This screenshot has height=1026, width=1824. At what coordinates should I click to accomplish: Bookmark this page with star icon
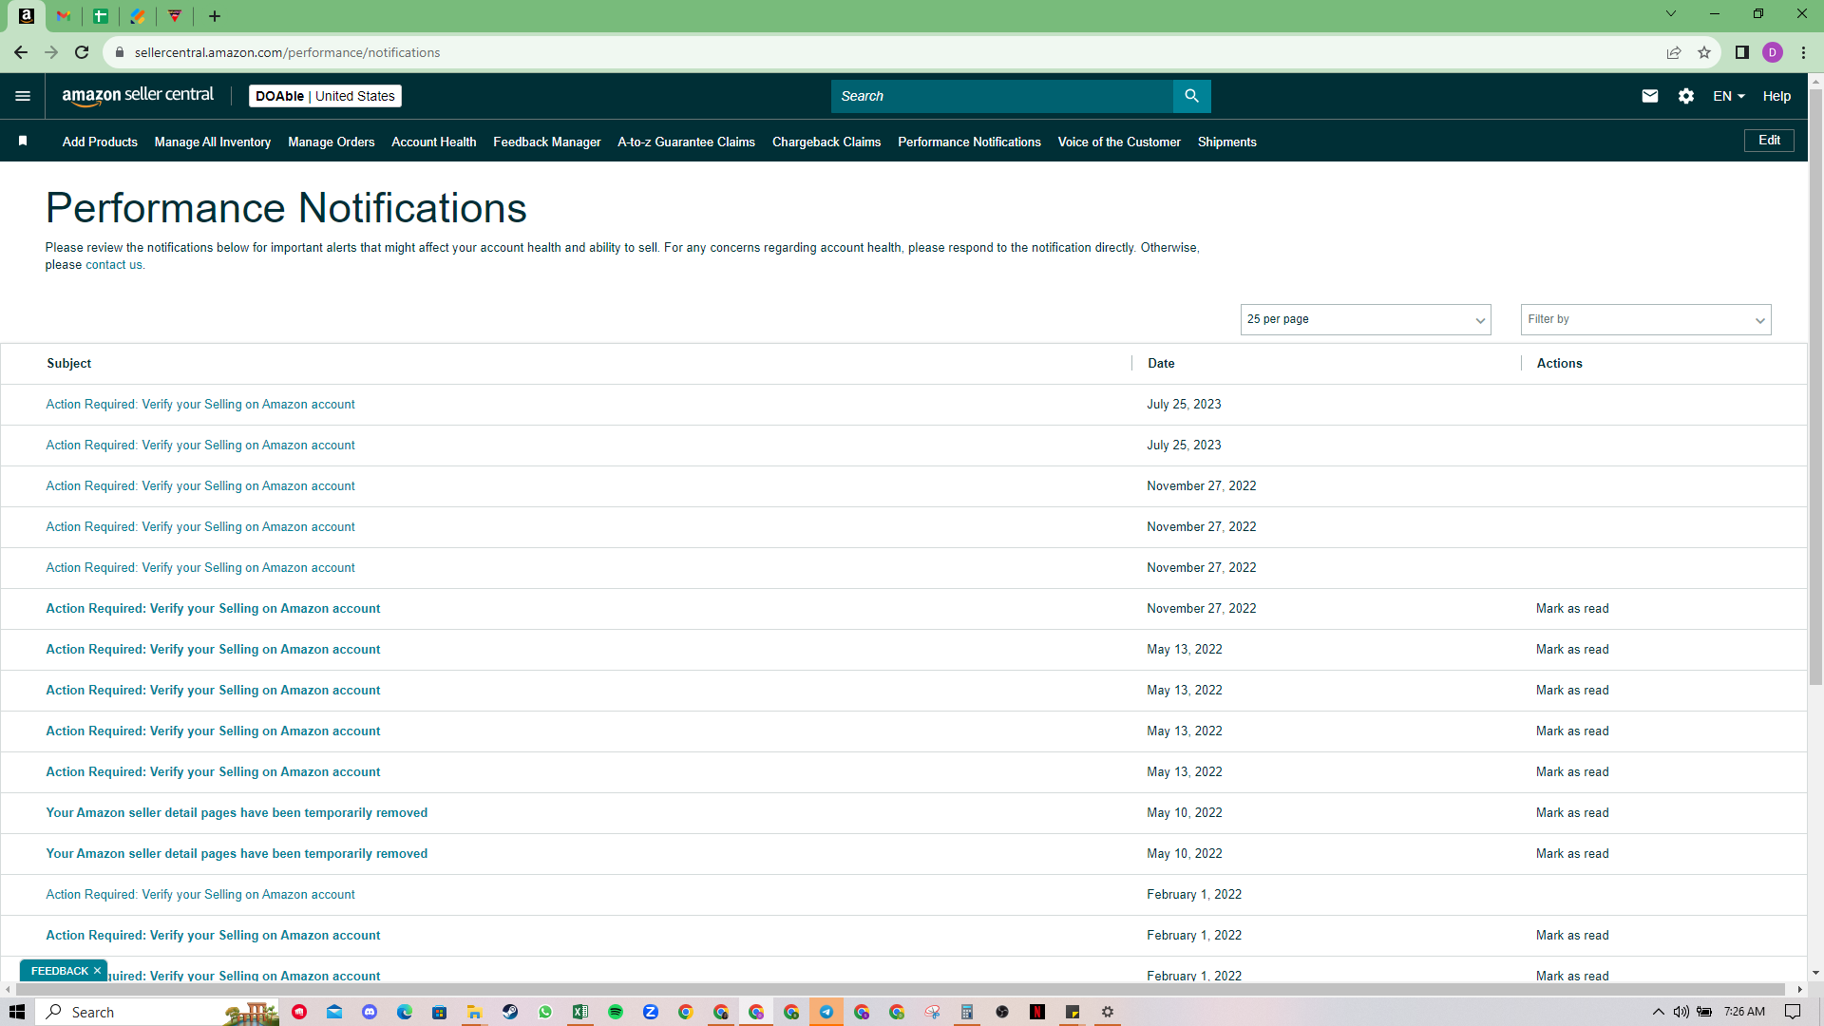(1704, 52)
